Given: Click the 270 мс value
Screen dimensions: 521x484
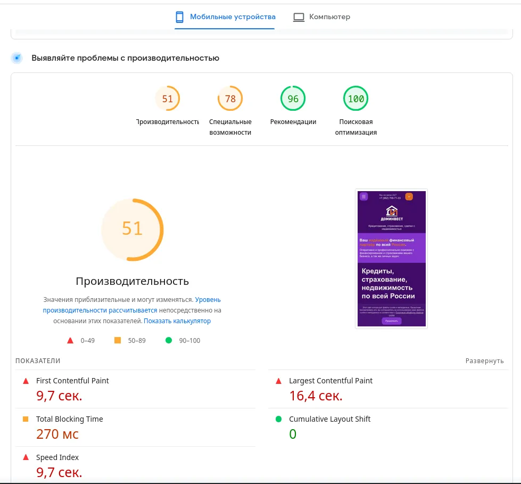Looking at the screenshot, I should (57, 434).
